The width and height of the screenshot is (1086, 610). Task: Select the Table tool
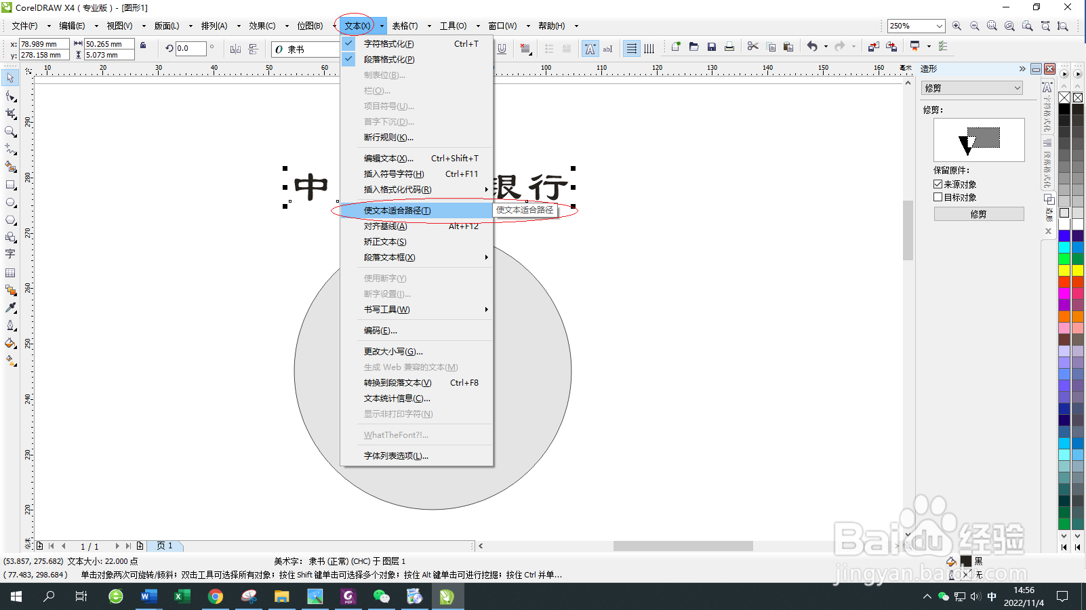pos(10,272)
